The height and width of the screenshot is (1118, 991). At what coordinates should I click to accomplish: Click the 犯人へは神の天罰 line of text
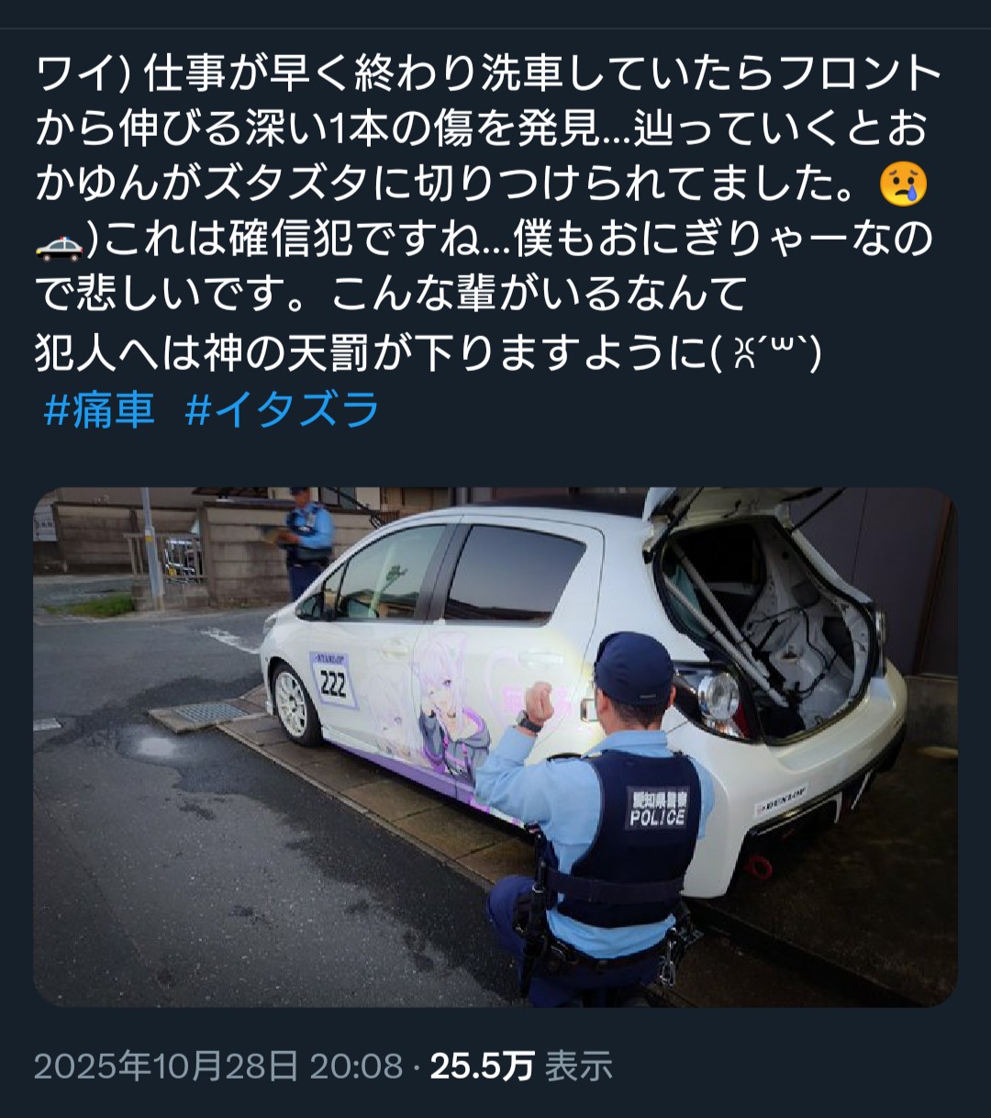point(428,353)
